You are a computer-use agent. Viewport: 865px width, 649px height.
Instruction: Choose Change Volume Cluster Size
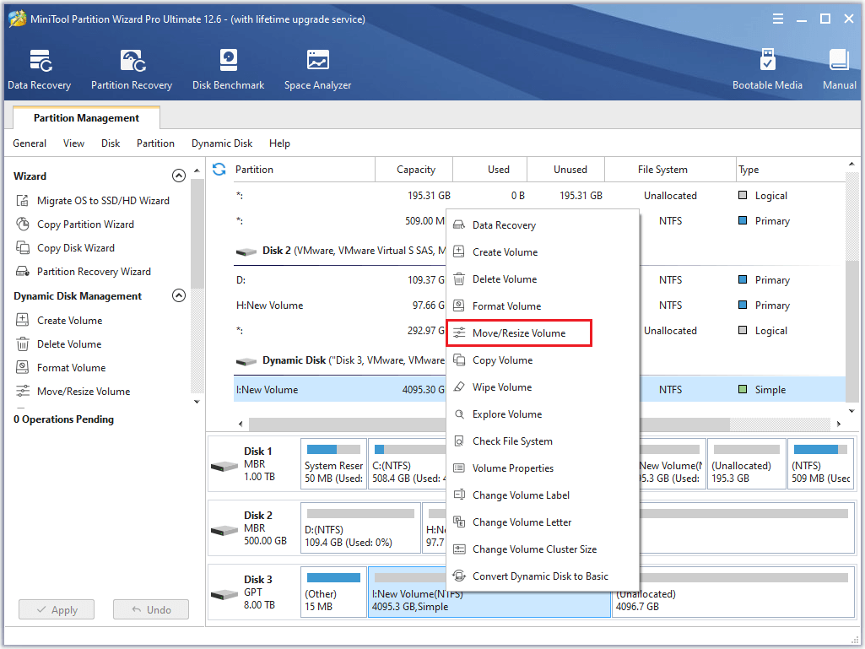tap(543, 549)
